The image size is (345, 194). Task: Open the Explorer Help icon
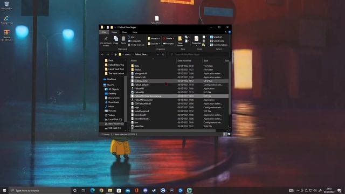[230, 32]
